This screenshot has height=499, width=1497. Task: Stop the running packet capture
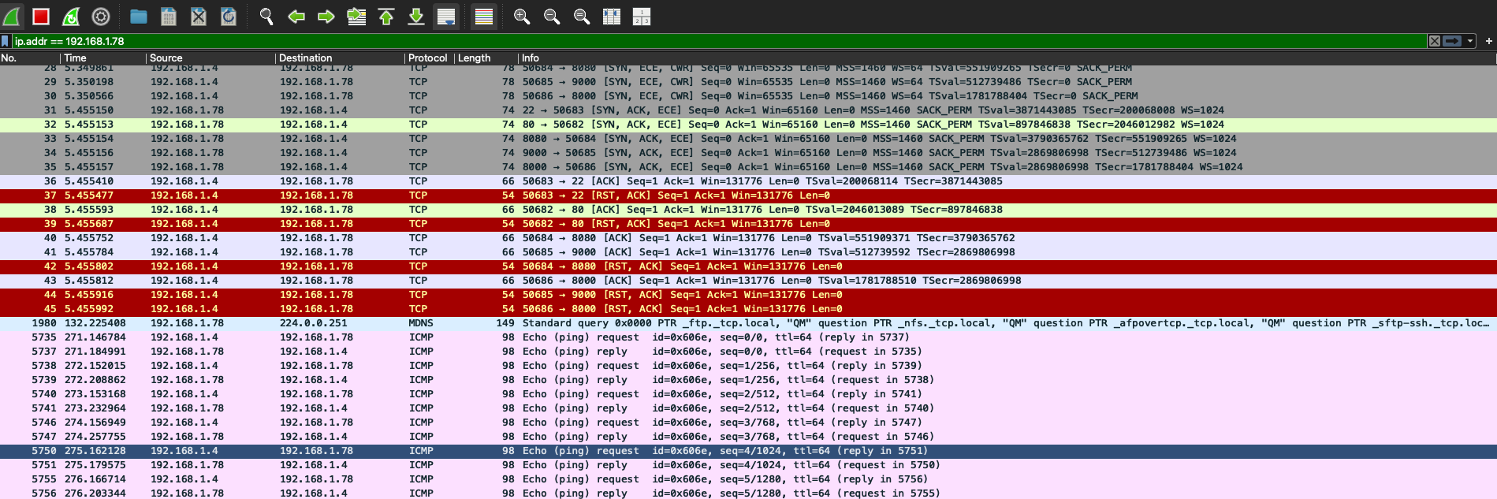click(41, 17)
